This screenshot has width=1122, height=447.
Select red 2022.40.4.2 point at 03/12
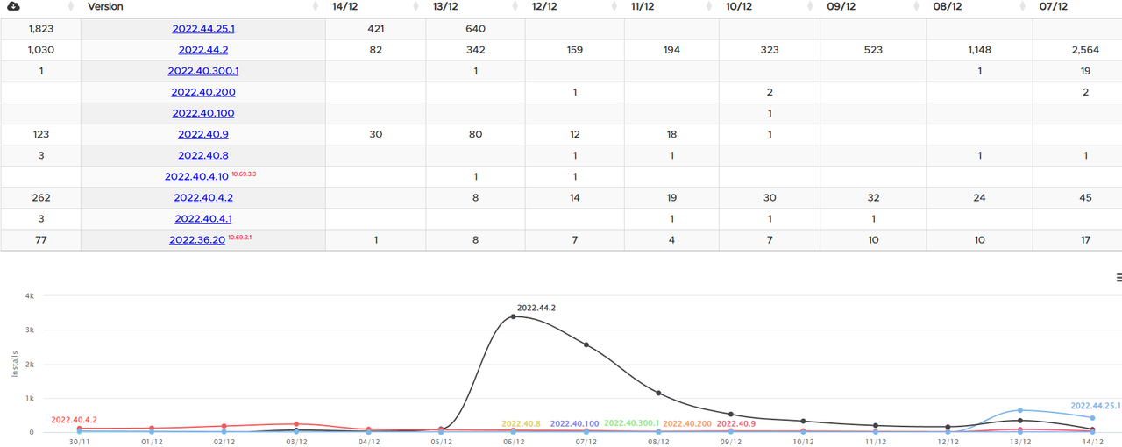coord(296,424)
